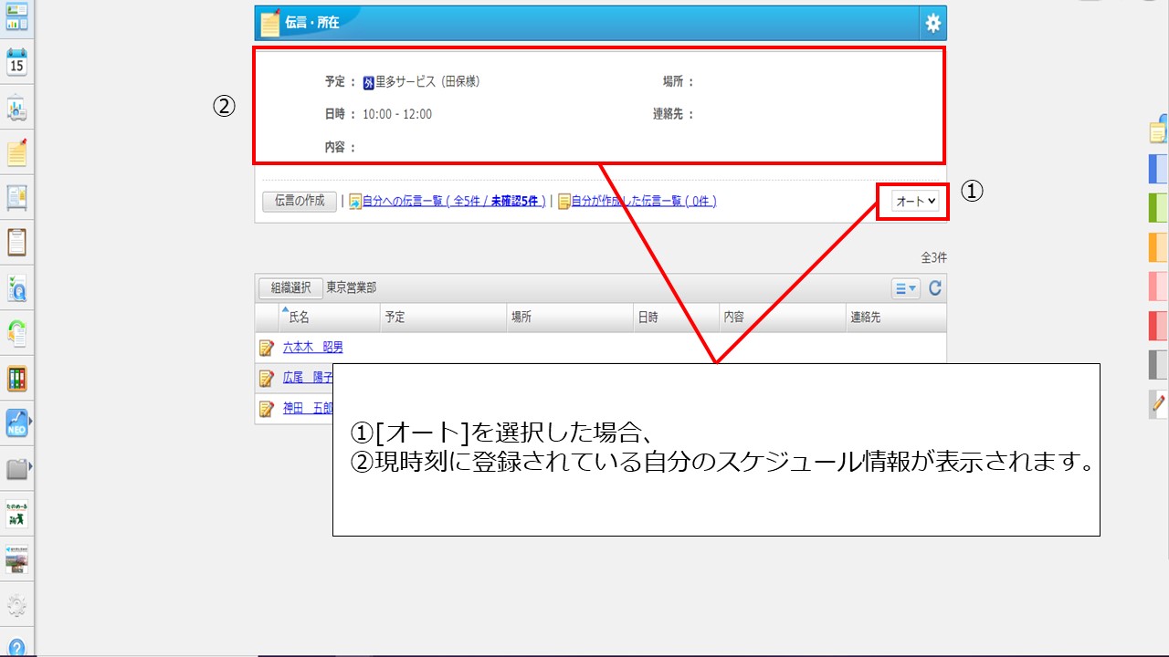Open the clipboard icon in left sidebar
The image size is (1169, 657).
pyautogui.click(x=16, y=242)
